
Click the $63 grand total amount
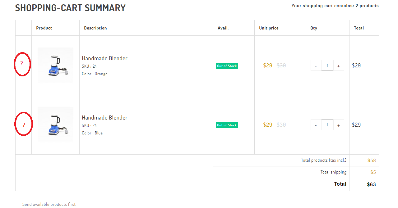tap(371, 184)
